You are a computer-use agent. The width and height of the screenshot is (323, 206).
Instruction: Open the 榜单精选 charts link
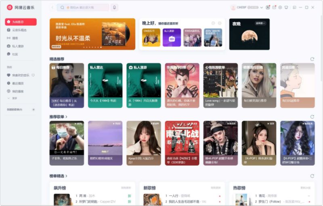[58, 176]
